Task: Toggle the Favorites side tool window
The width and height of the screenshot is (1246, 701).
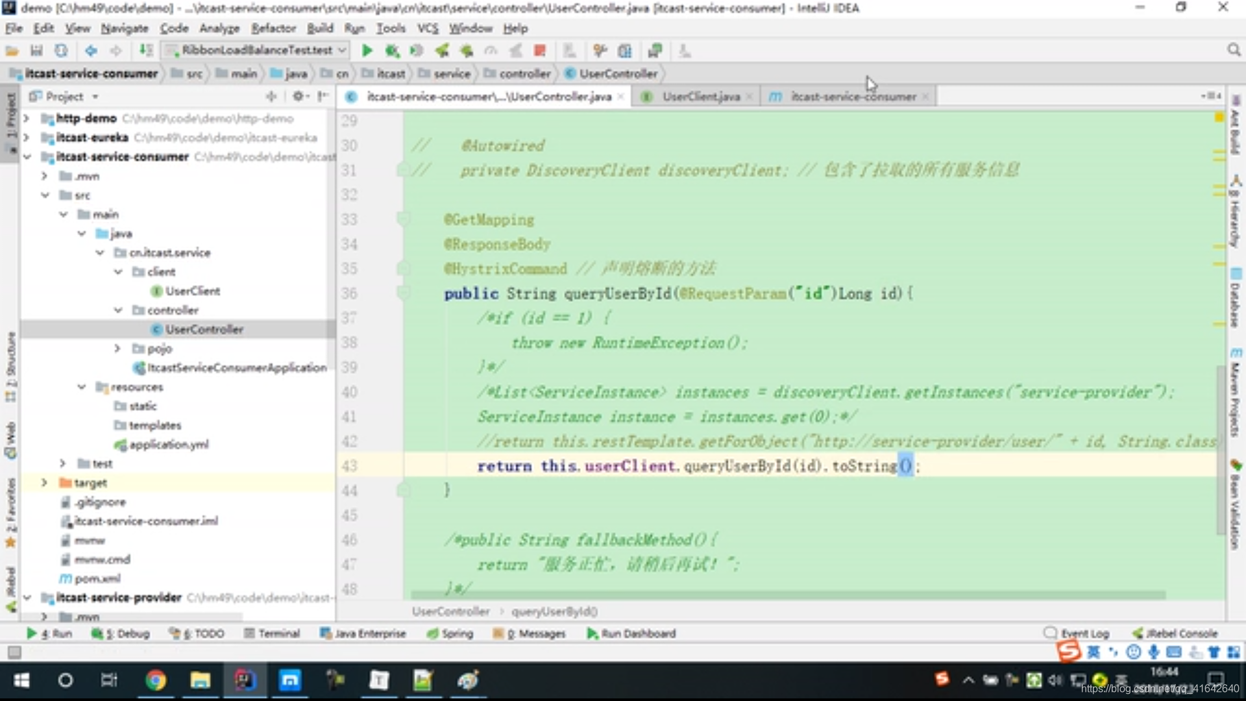Action: pos(10,513)
